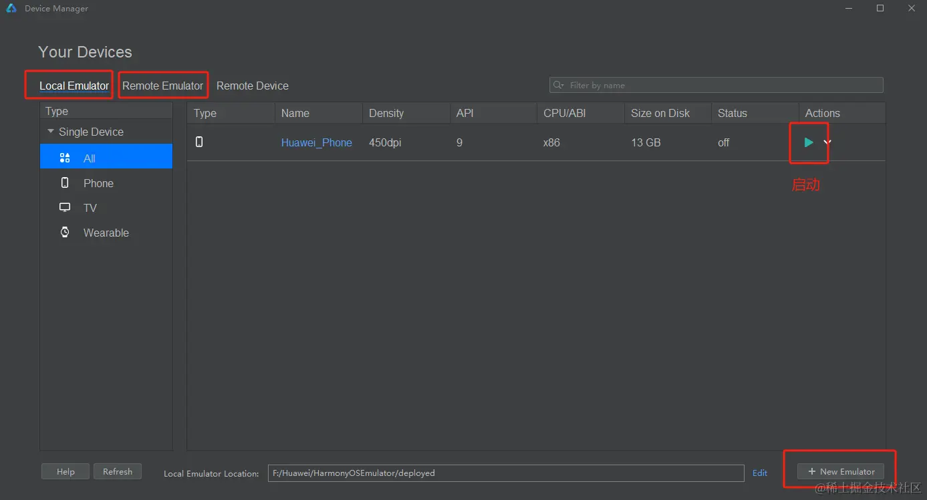This screenshot has height=500, width=927.
Task: Select Wearable in the device type tree
Action: (106, 233)
